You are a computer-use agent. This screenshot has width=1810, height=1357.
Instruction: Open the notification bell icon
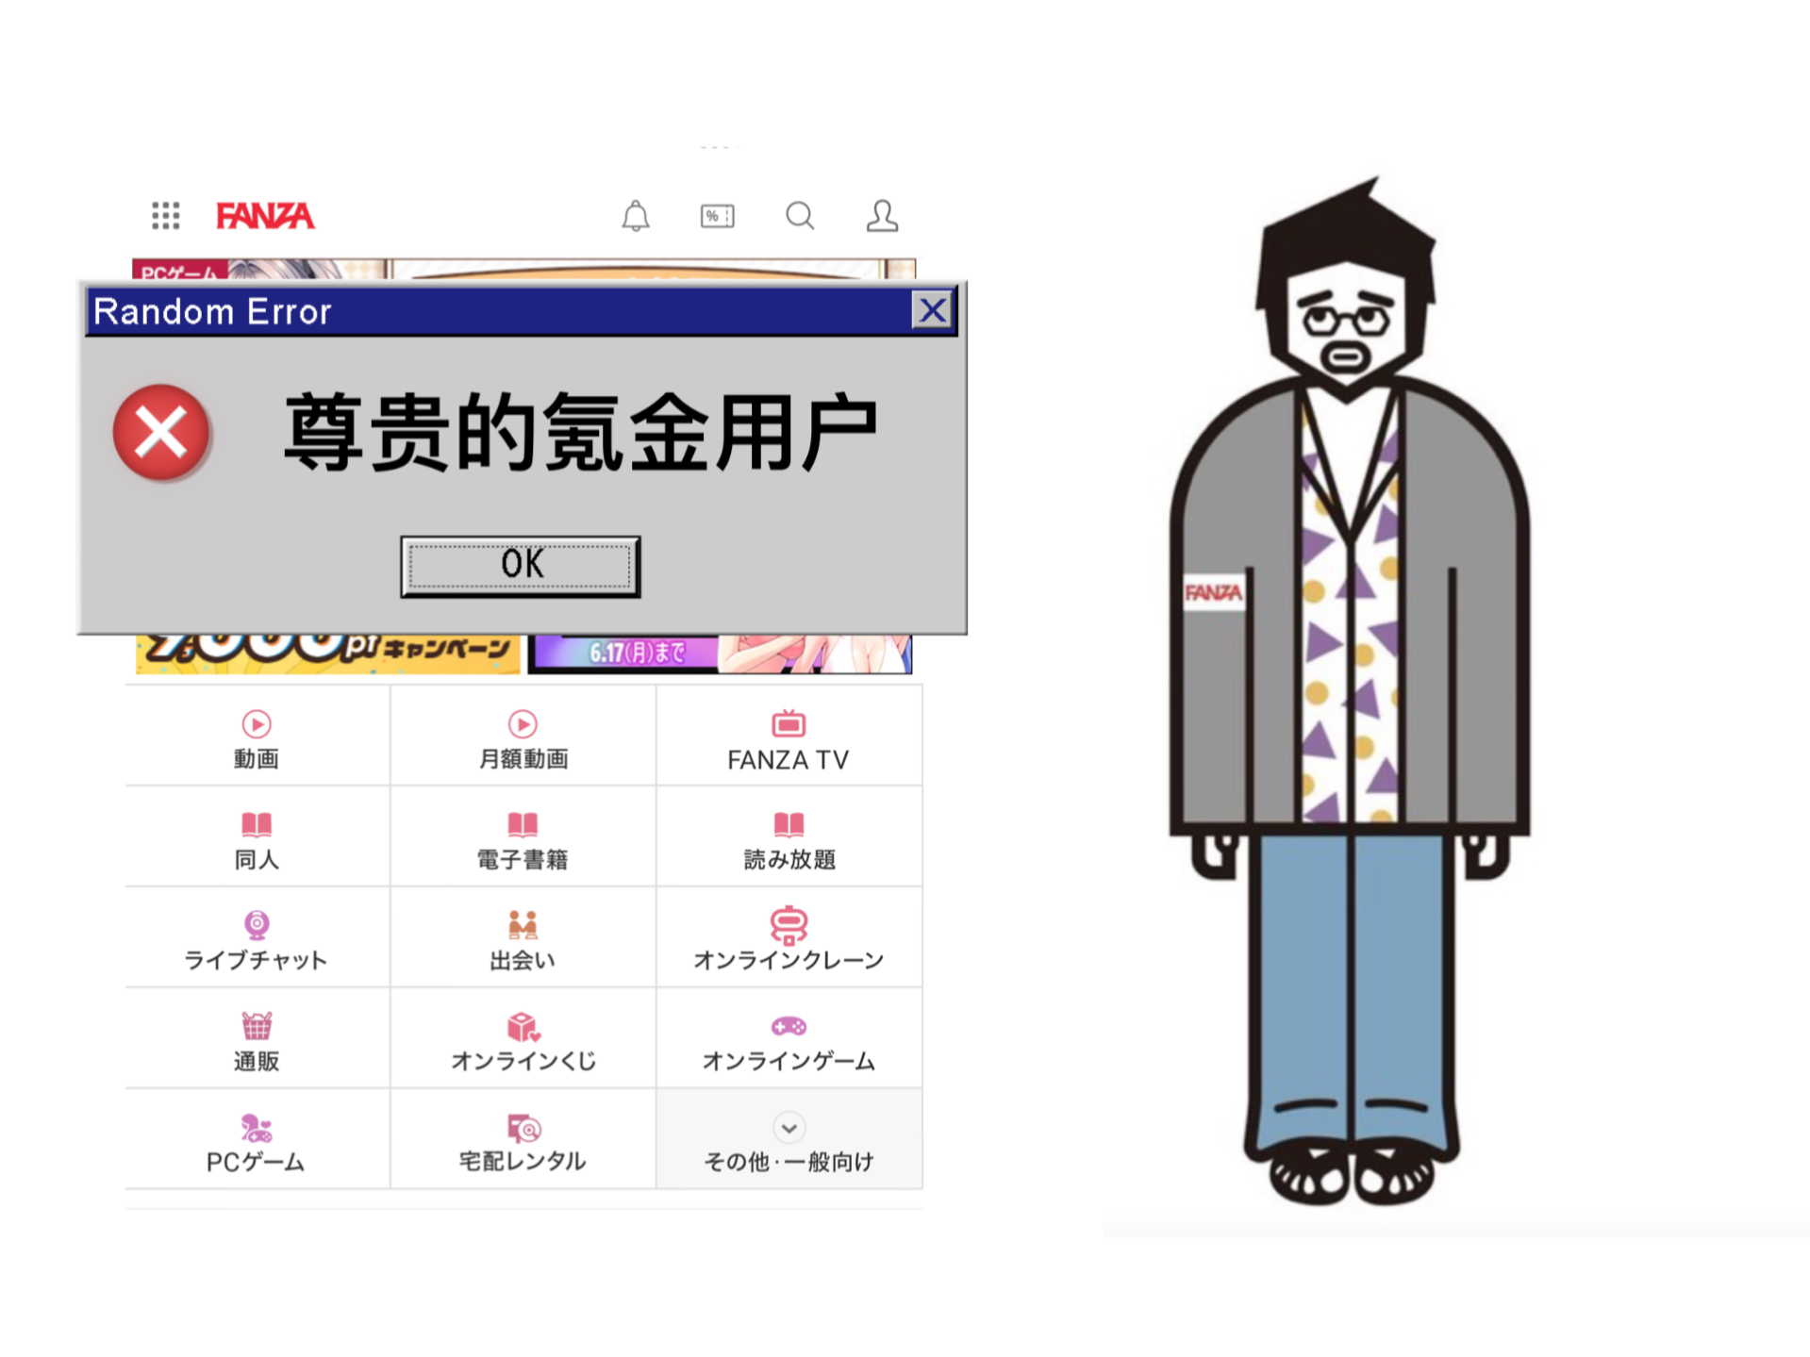(x=636, y=216)
